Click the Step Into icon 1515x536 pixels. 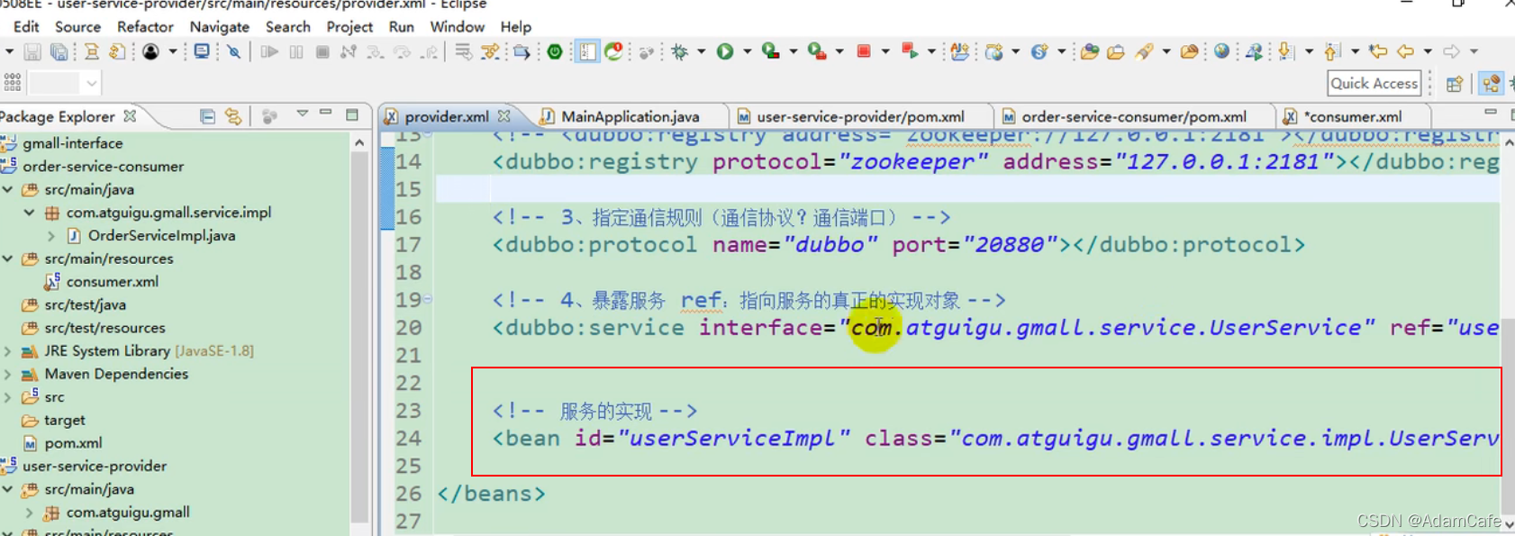coord(375,52)
